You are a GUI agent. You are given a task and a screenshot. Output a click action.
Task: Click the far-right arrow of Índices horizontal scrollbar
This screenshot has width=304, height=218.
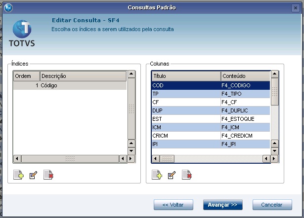[130, 159]
